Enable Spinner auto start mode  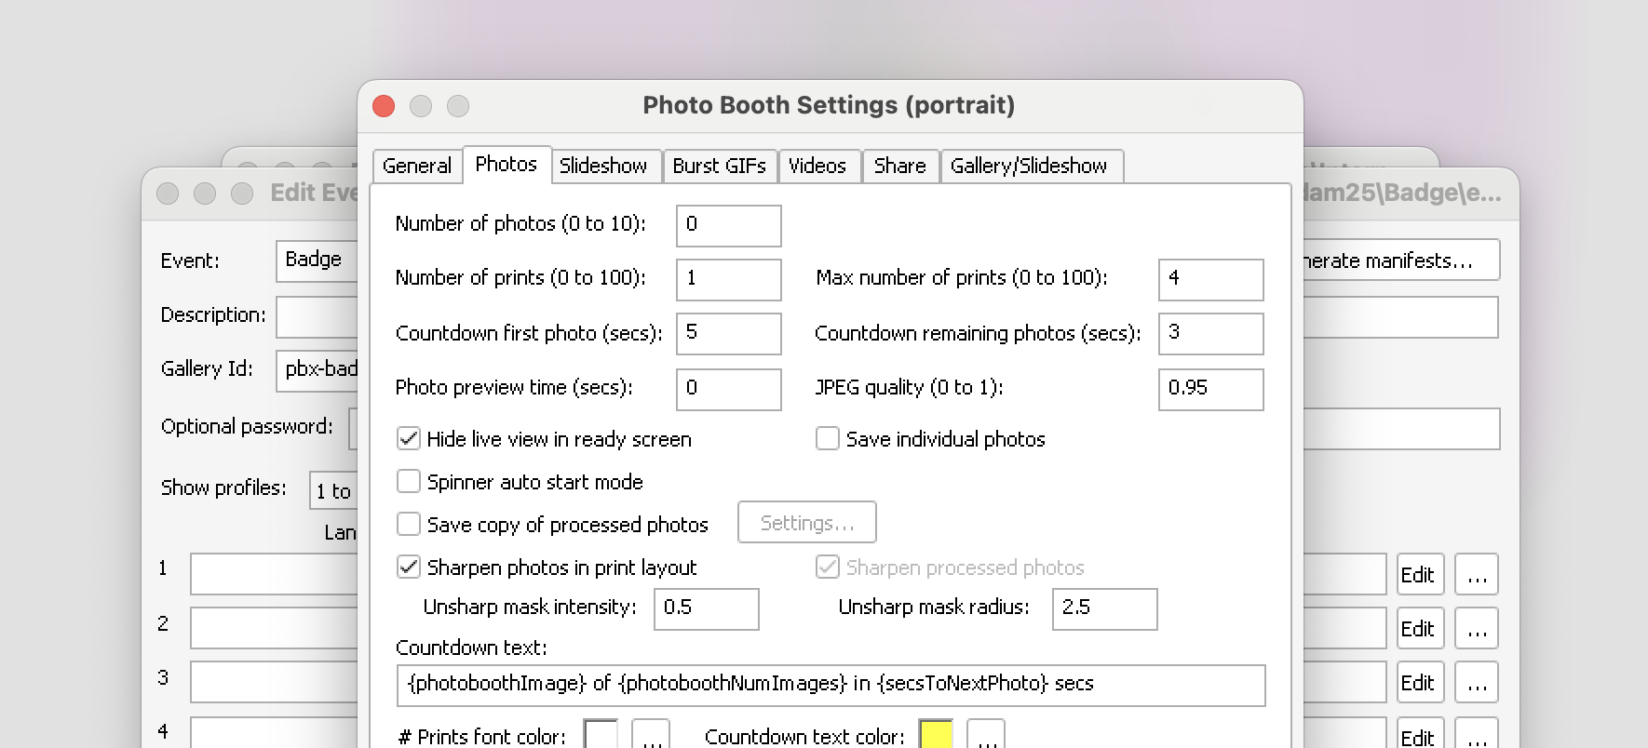point(409,481)
